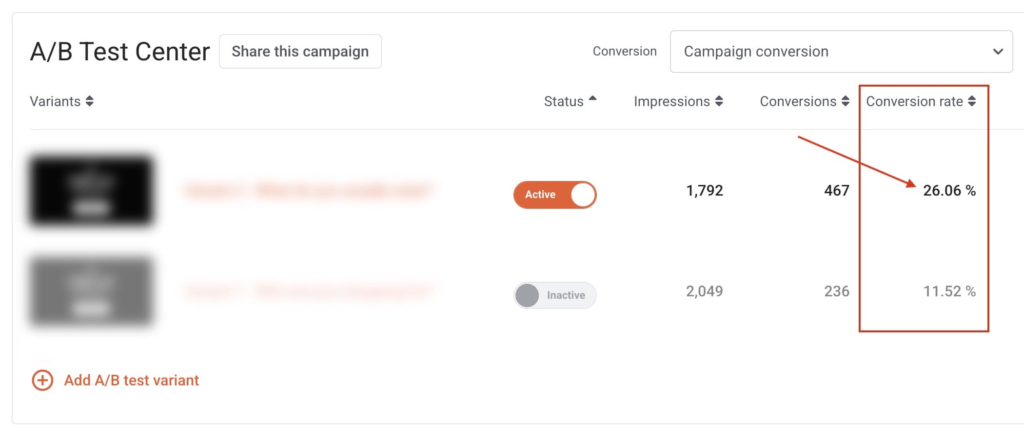Open the second variant's blurred name link
The height and width of the screenshot is (436, 1024).
tap(307, 291)
